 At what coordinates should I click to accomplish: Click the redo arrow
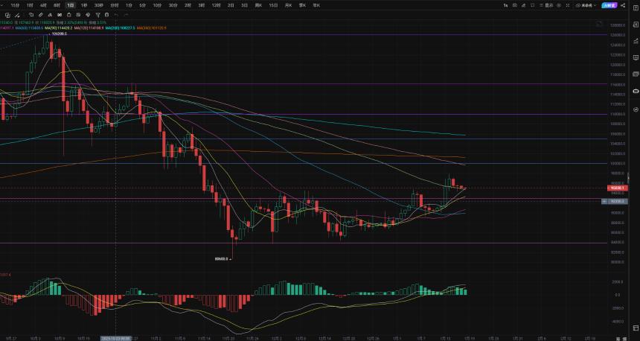(126, 15)
